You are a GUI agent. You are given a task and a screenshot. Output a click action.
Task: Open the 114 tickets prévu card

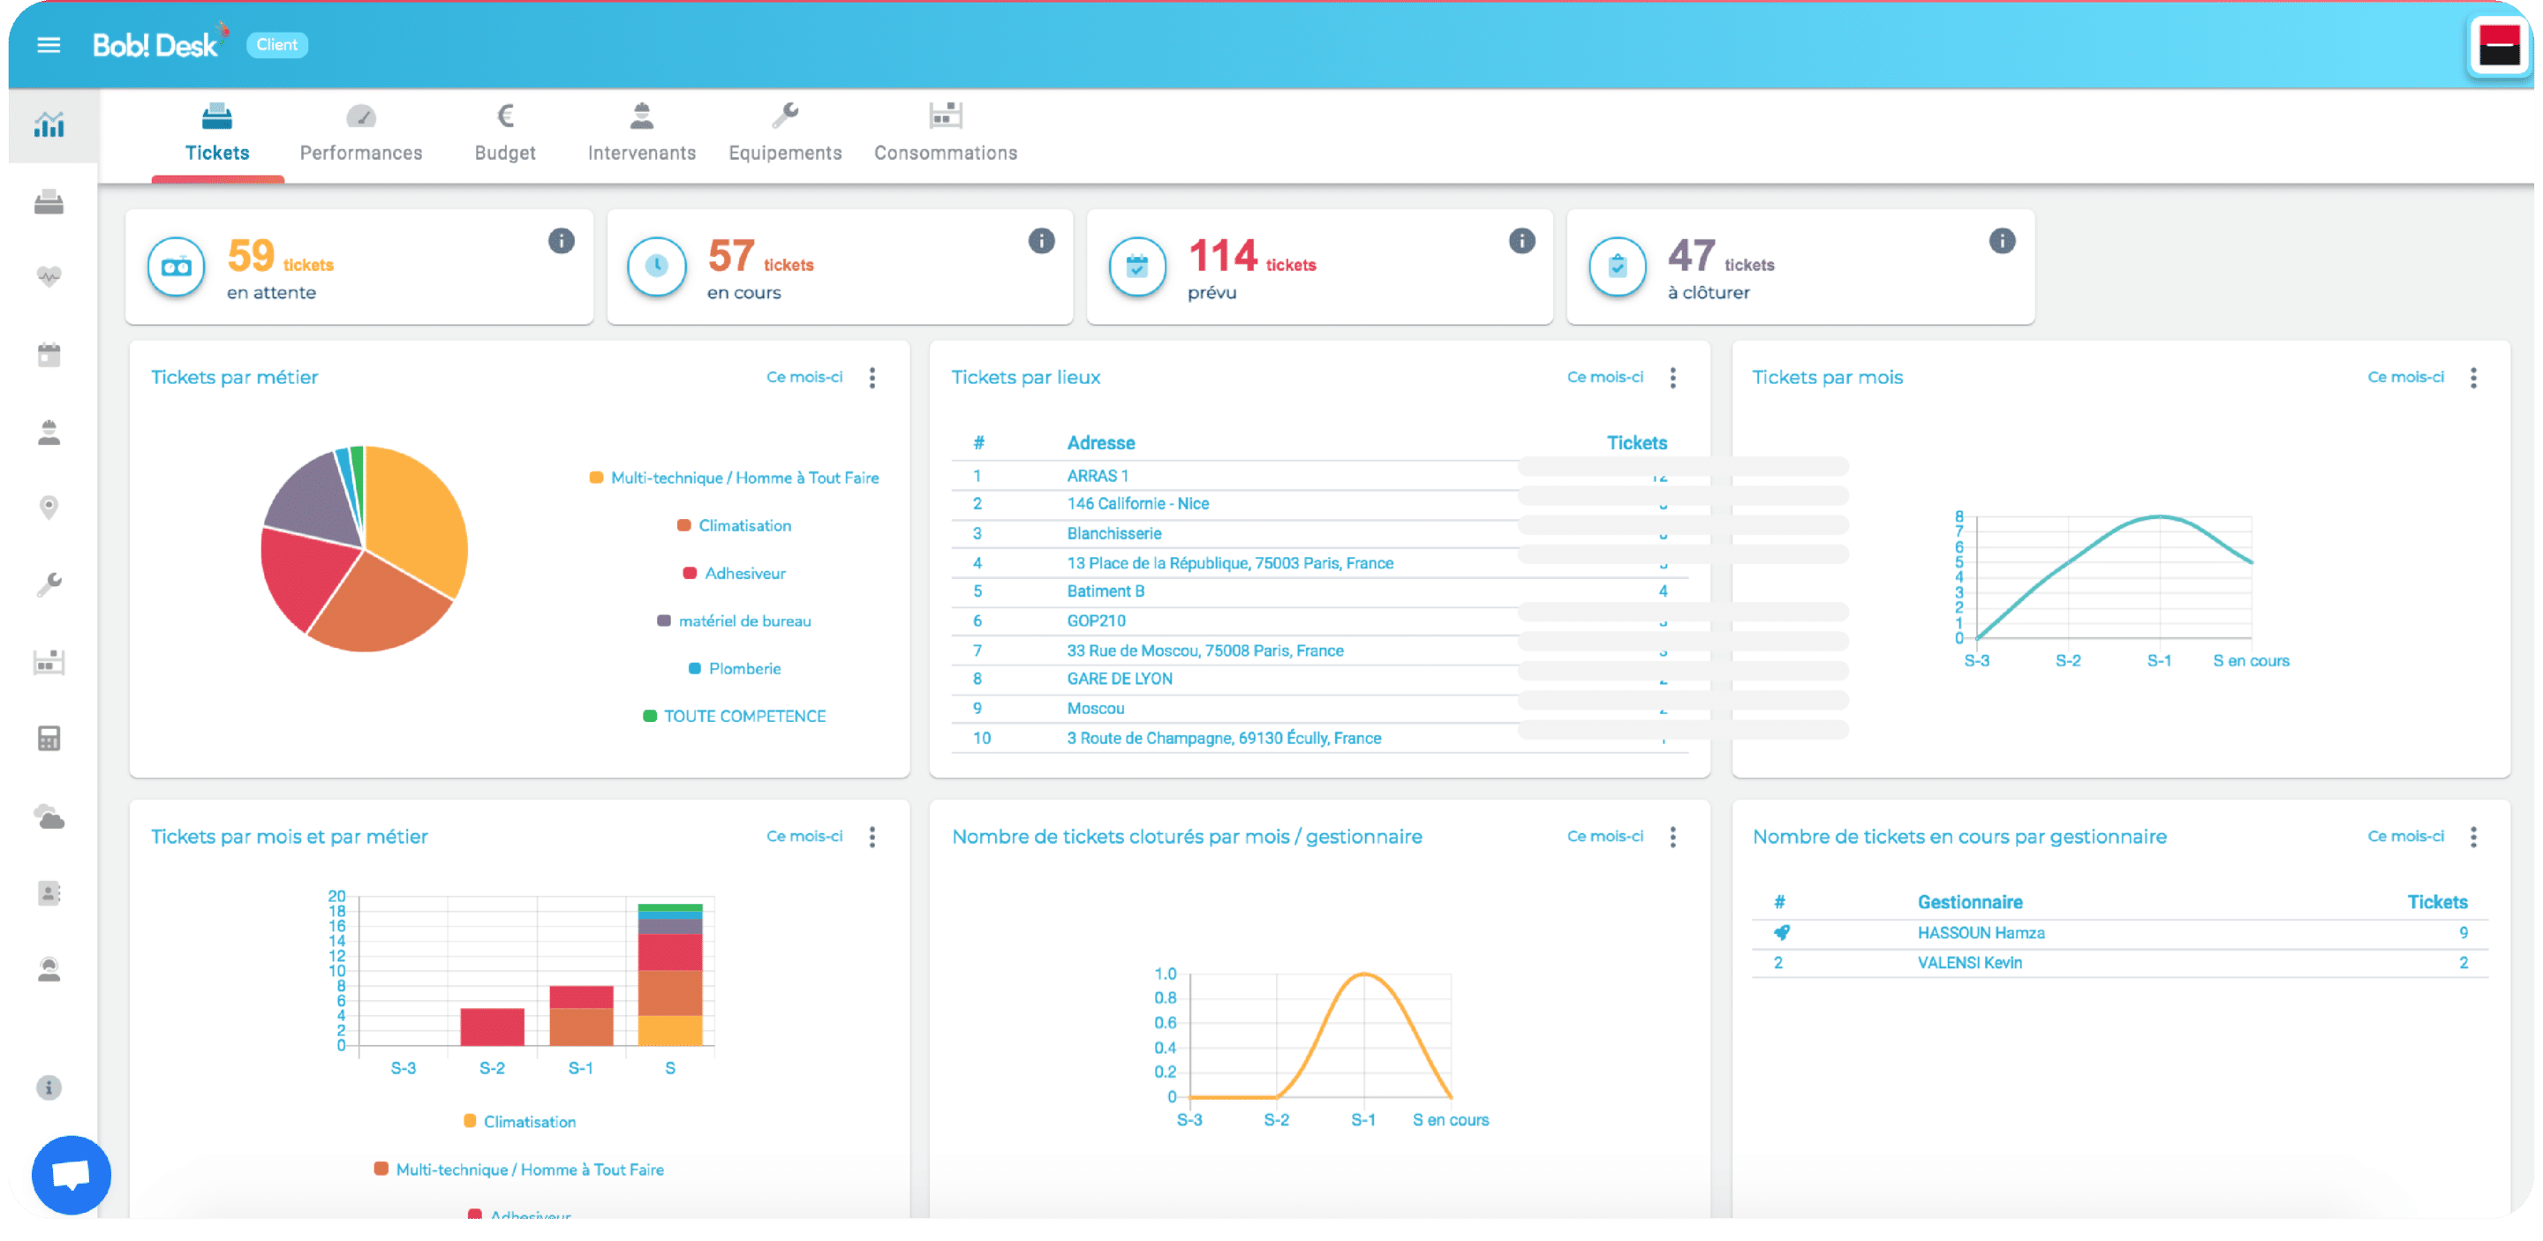click(1320, 267)
